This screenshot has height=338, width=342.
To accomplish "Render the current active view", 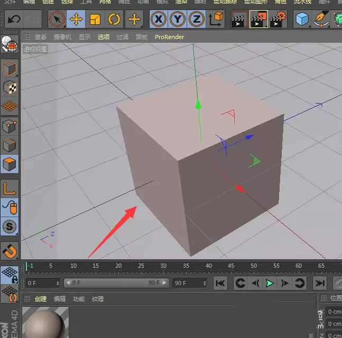I will (x=239, y=19).
